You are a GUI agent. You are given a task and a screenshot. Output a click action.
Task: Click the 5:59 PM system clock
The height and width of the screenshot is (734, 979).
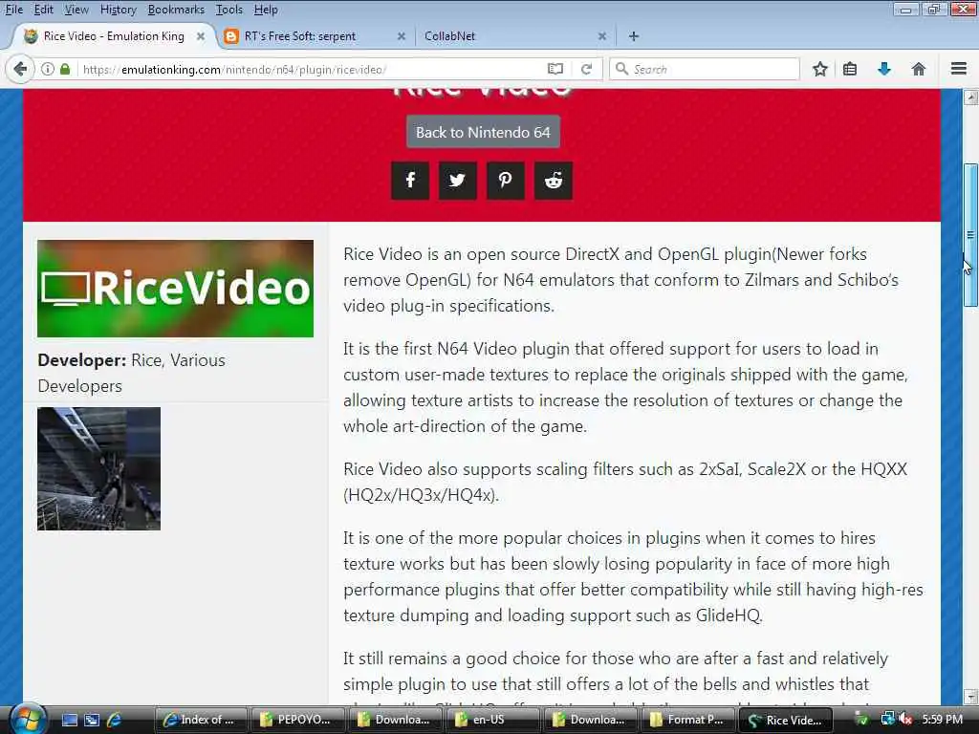click(x=942, y=719)
